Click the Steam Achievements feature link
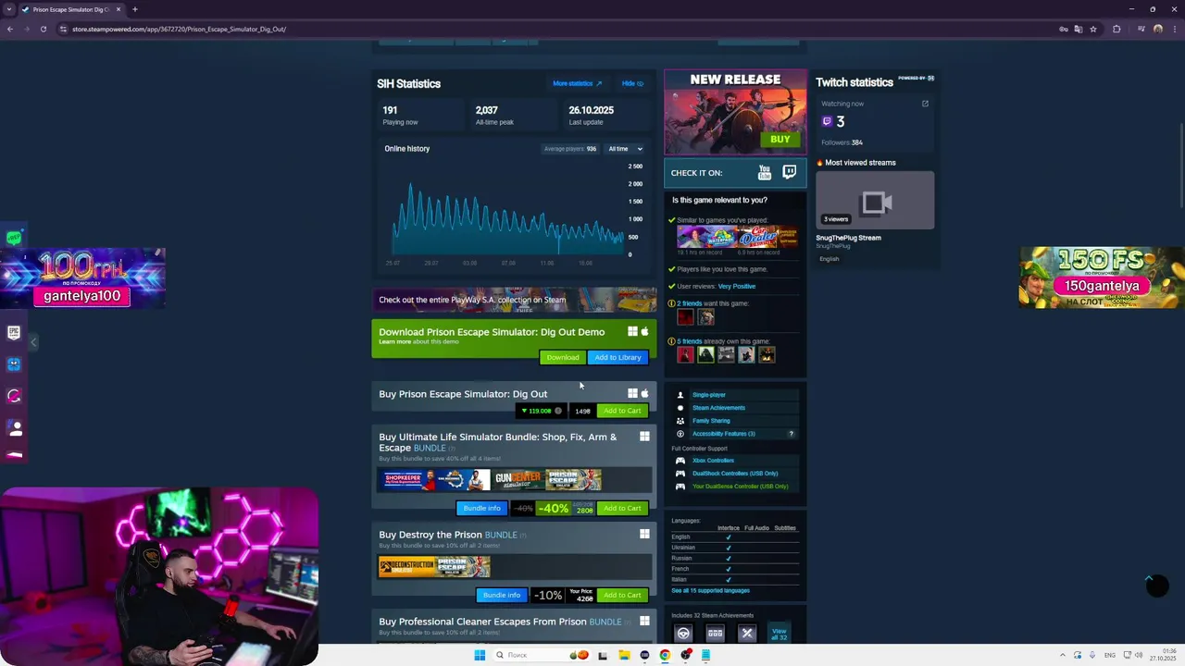This screenshot has width=1185, height=666. click(x=718, y=408)
